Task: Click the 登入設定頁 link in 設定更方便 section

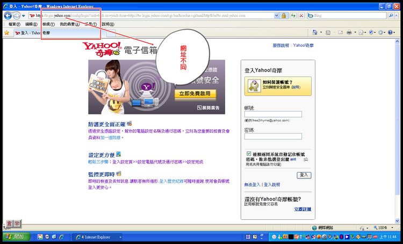Action: (x=123, y=162)
